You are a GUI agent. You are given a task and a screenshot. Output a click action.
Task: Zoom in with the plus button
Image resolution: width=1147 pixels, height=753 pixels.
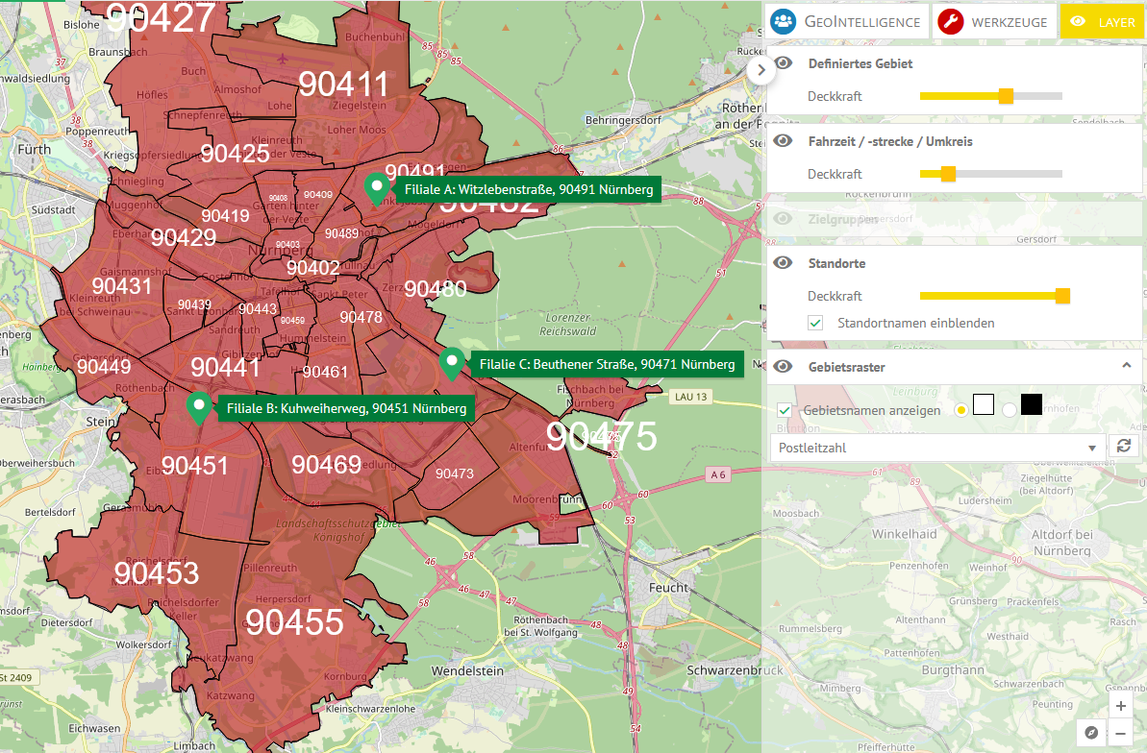pyautogui.click(x=1121, y=706)
